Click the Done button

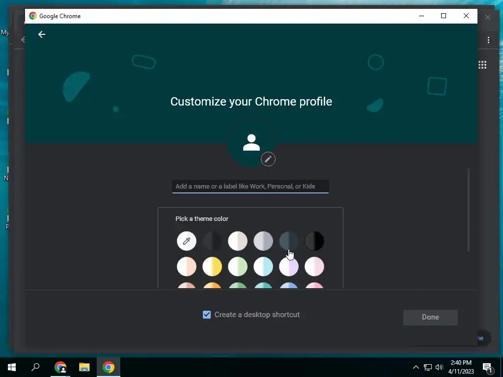tap(430, 317)
